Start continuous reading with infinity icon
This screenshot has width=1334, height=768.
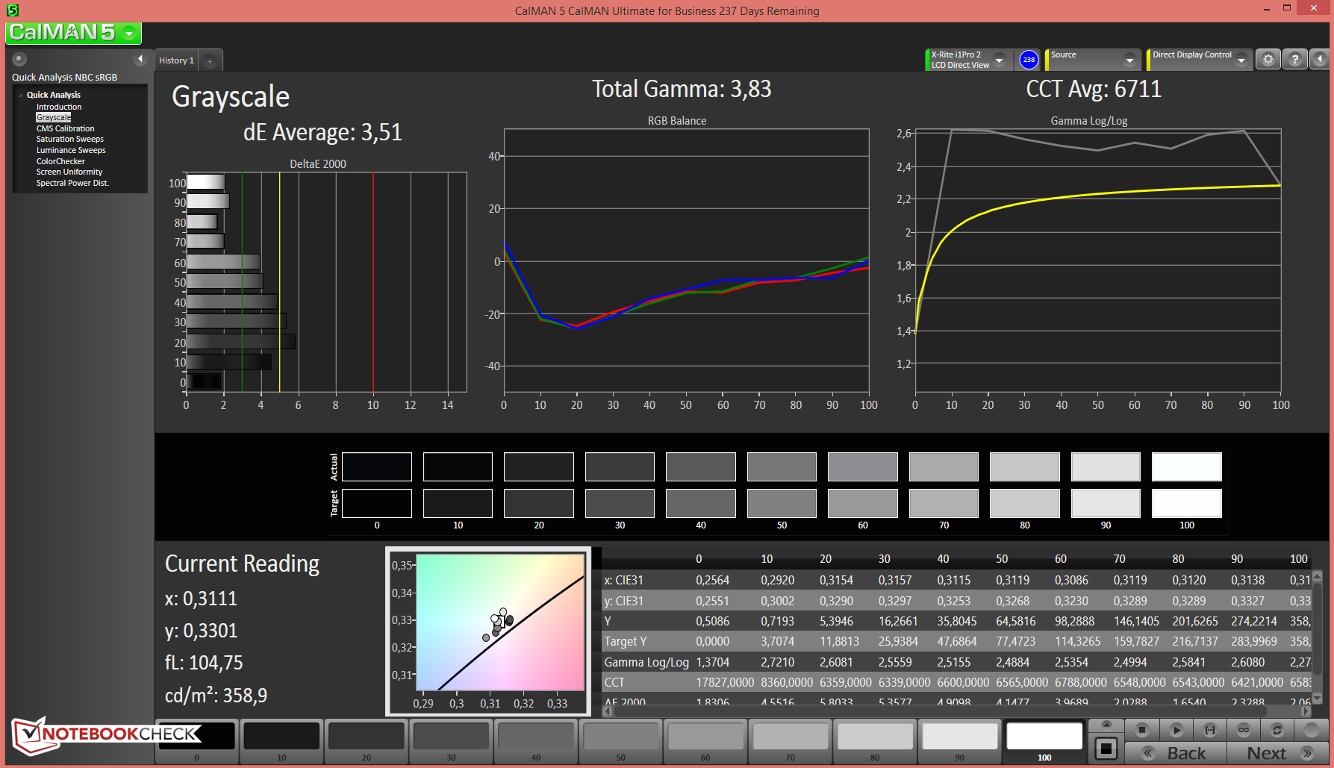tap(1244, 730)
